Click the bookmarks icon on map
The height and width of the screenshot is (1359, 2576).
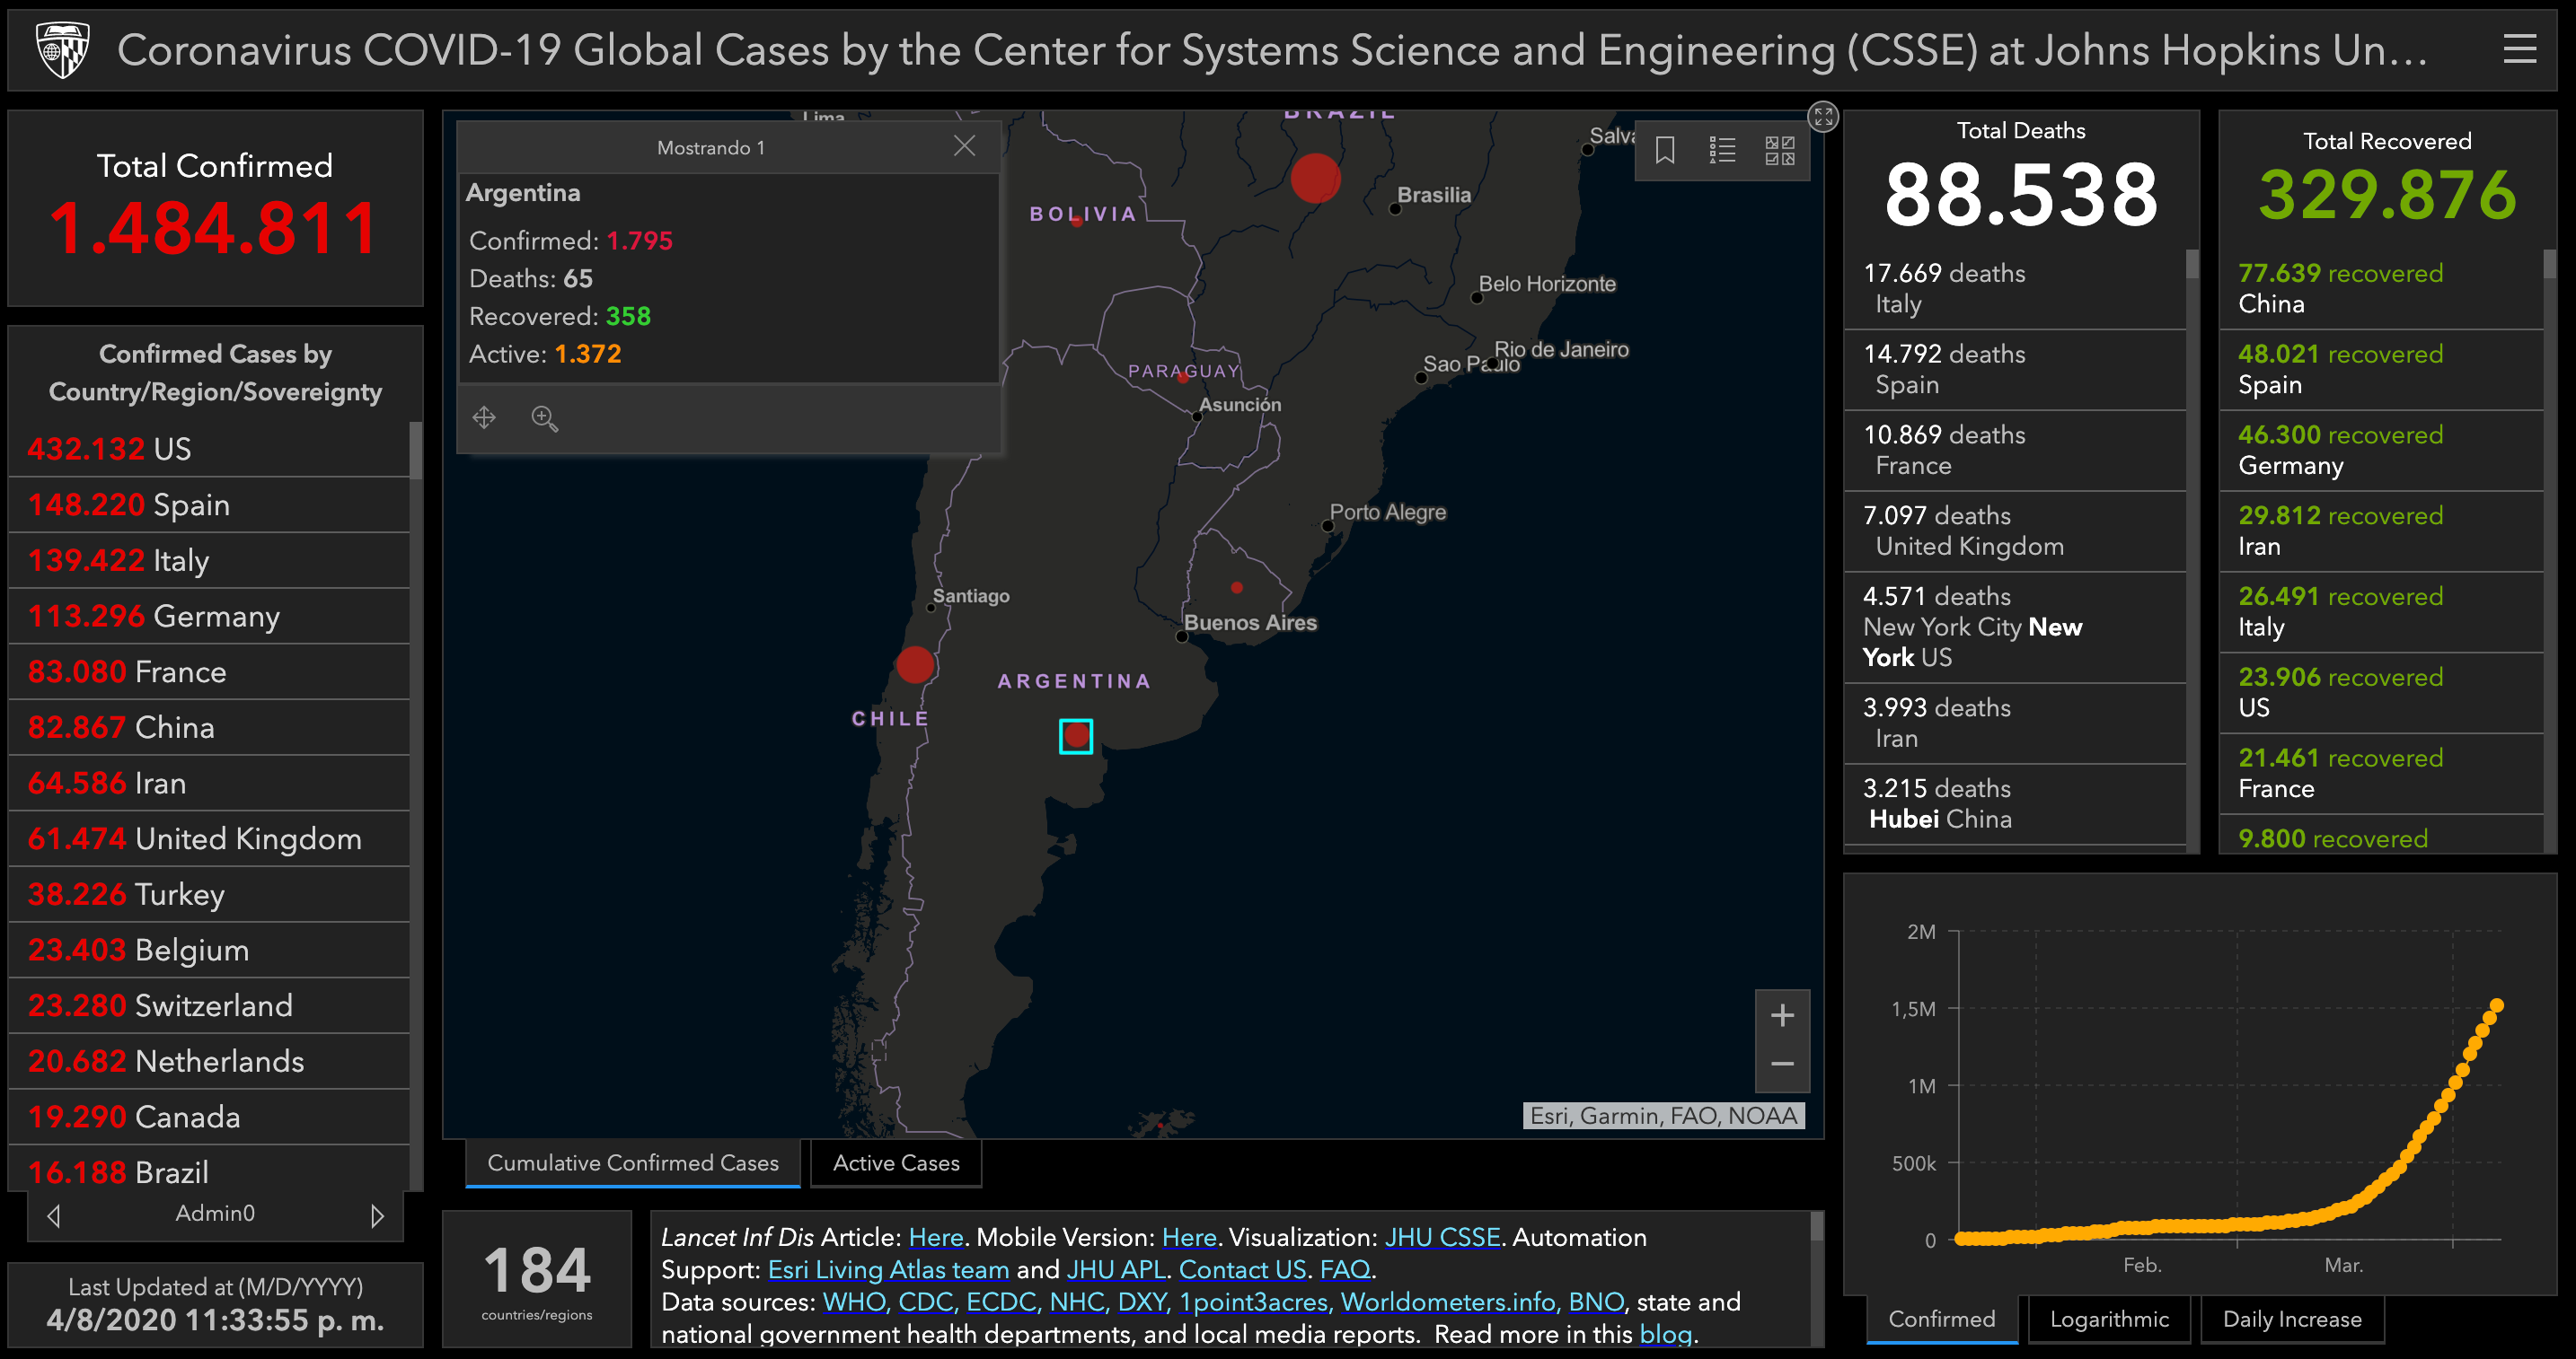(x=1665, y=151)
